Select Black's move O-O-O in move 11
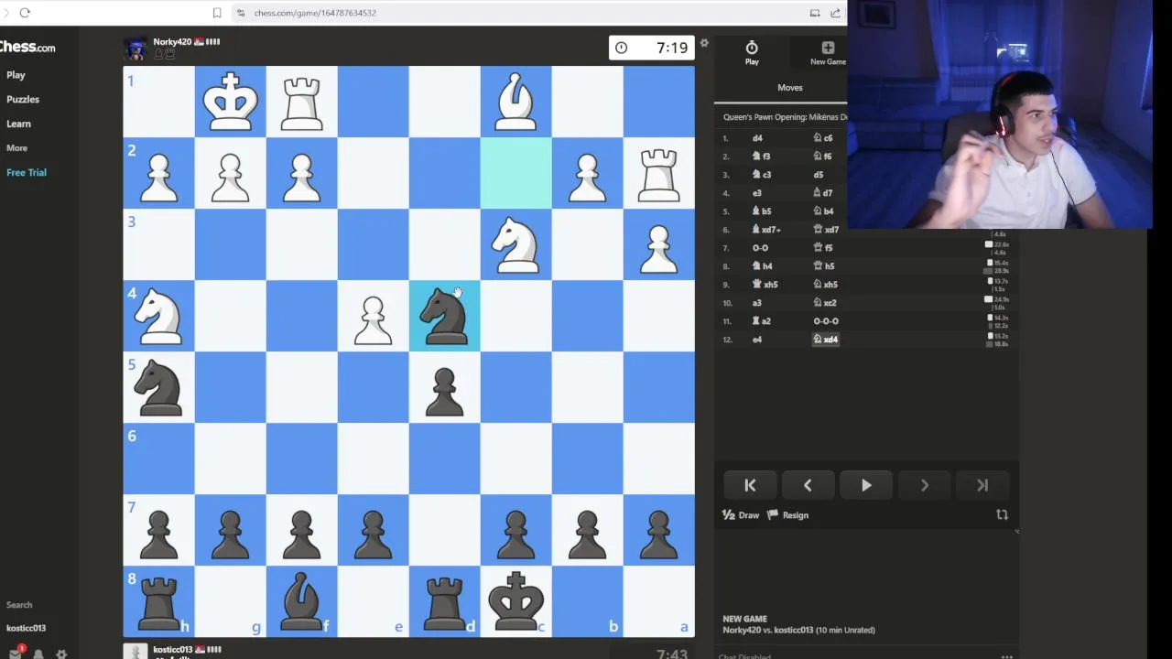1172x659 pixels. click(826, 321)
